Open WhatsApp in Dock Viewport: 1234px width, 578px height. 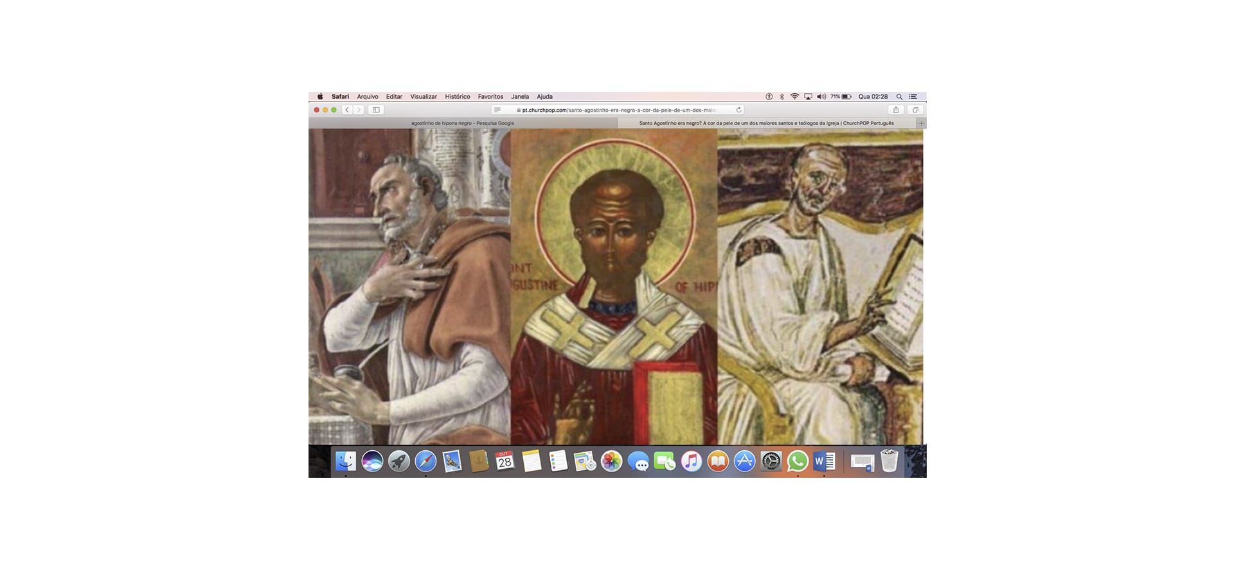click(x=798, y=461)
